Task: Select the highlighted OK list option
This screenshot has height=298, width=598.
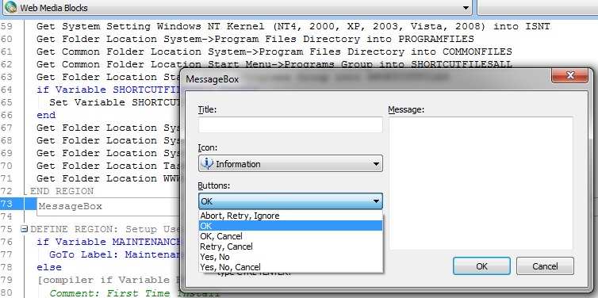Action: pyautogui.click(x=290, y=226)
